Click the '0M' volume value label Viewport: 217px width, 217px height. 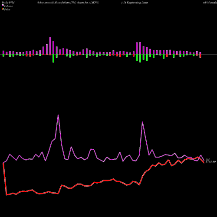[207, 160]
